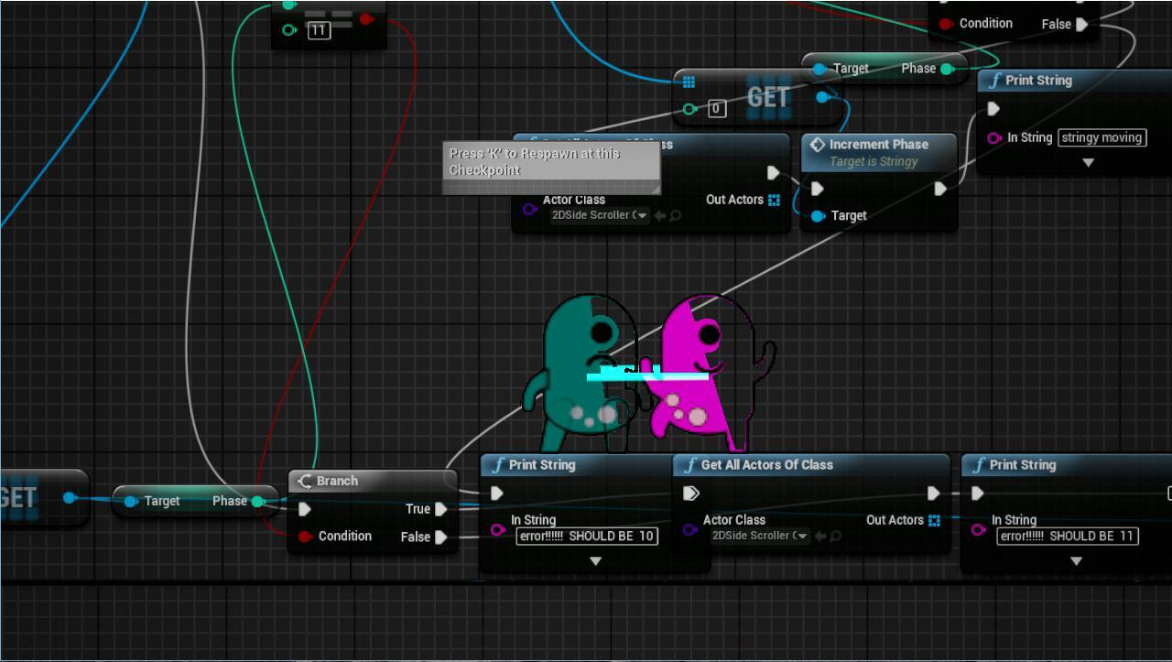Viewport: 1172px width, 662px height.
Task: Click the Increment Phase output execution pin
Action: point(940,189)
